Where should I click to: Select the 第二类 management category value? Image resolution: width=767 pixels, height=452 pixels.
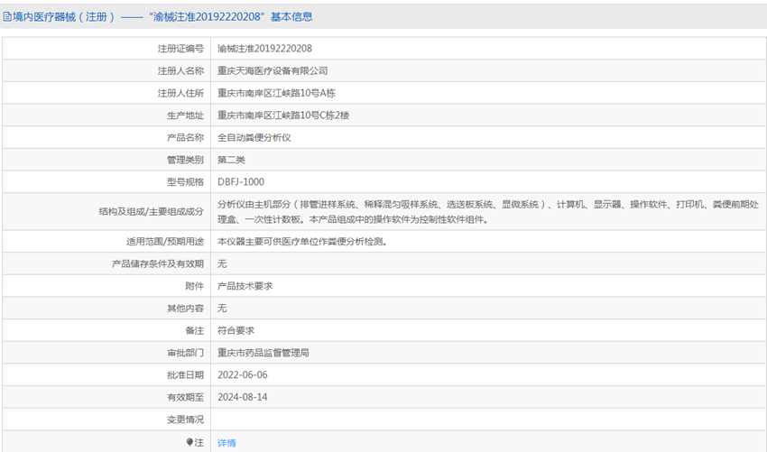click(231, 160)
